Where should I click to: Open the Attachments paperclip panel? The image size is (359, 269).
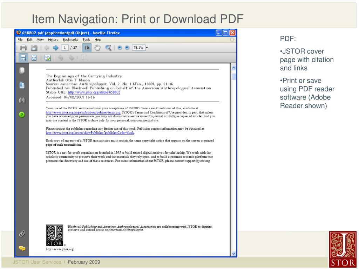(22, 234)
